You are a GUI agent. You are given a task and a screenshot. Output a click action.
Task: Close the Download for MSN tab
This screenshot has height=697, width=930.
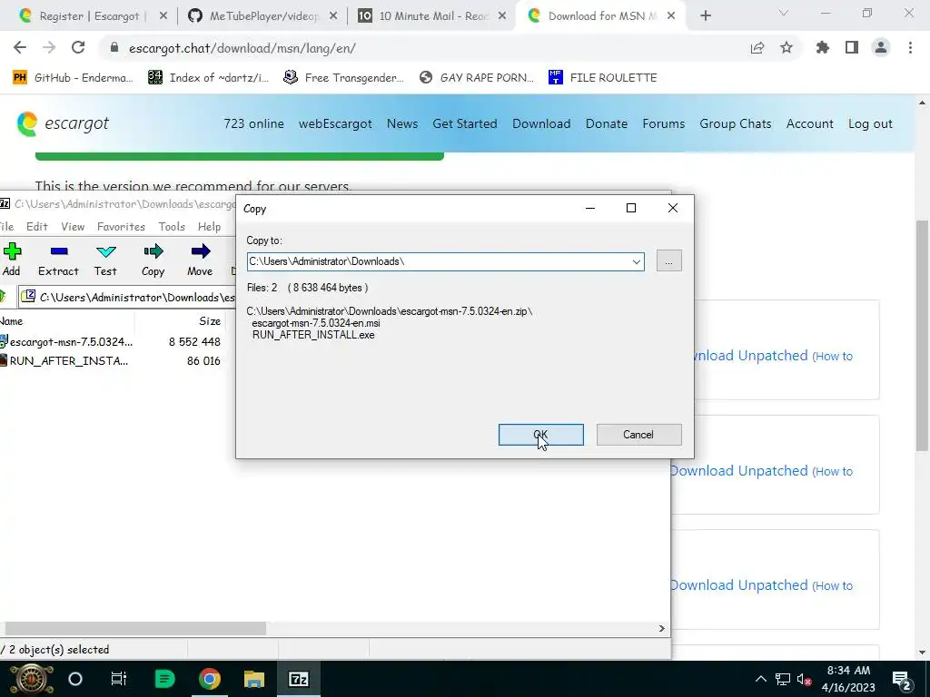tap(671, 16)
